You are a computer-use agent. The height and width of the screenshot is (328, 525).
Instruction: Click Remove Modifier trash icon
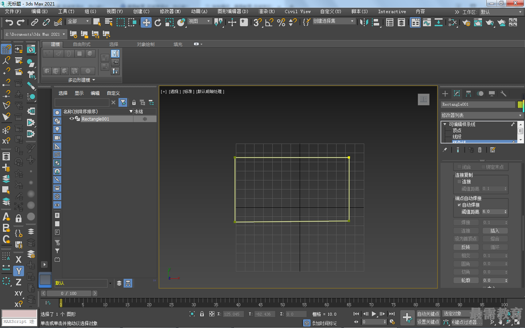click(480, 150)
